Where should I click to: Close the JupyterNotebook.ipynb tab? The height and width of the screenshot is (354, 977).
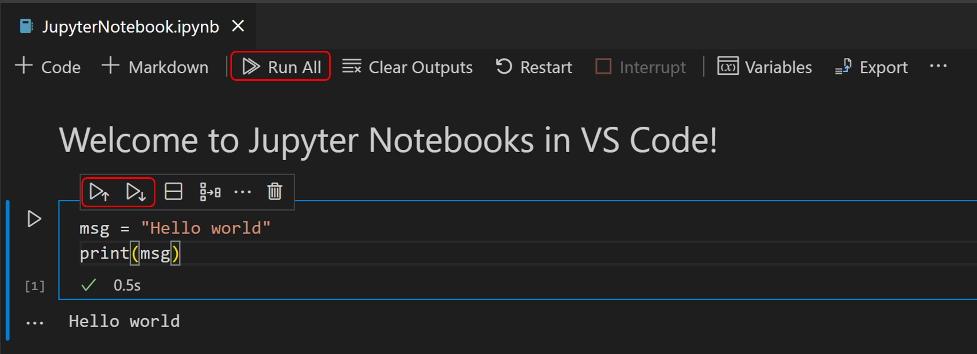pyautogui.click(x=238, y=26)
